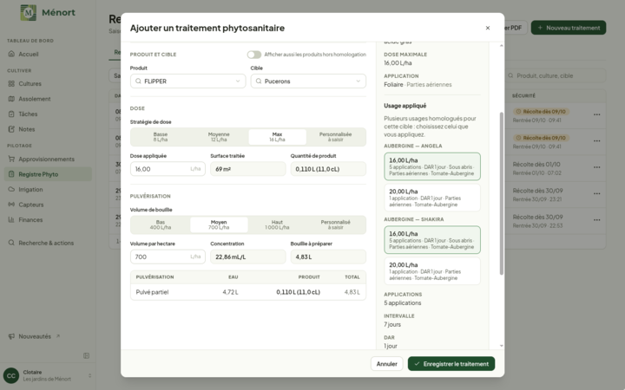Image resolution: width=625 pixels, height=390 pixels.
Task: Select Personnalisée dose strategy
Action: click(x=335, y=137)
